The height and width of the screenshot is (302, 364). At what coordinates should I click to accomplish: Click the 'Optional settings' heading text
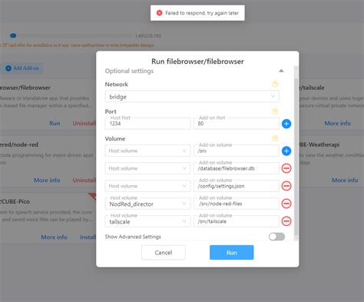129,71
